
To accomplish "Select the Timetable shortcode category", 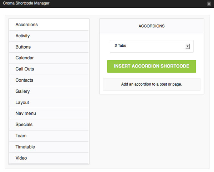I will point(49,147).
